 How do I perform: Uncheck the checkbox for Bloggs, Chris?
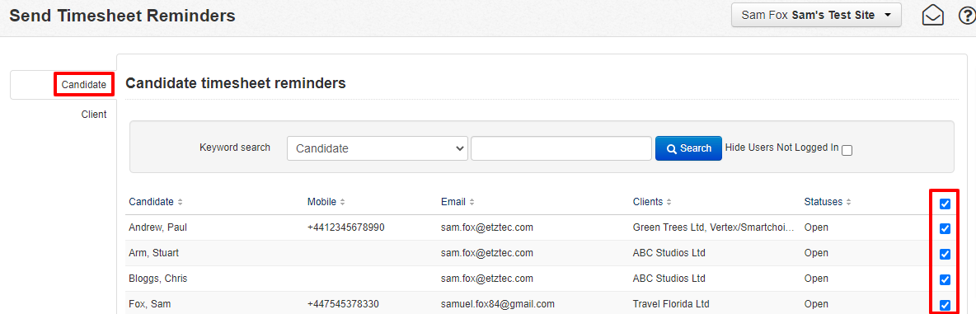[x=945, y=279]
